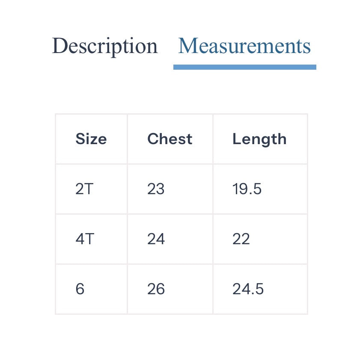348x343 pixels.
Task: Click the Length column header
Action: point(260,139)
